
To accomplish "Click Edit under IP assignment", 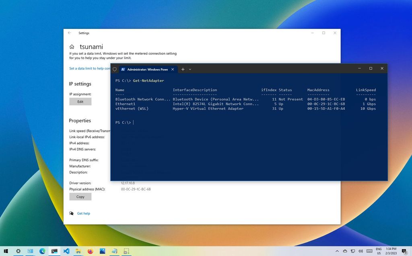I will coord(80,102).
